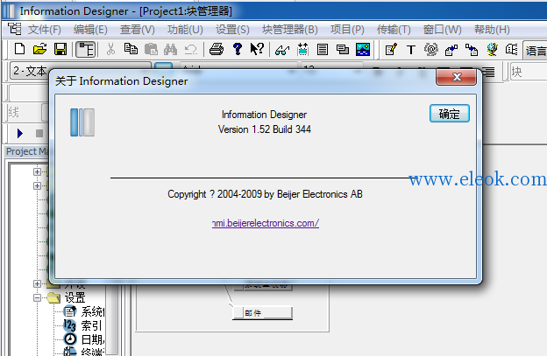The height and width of the screenshot is (356, 547).
Task: Open the 块管理器(B) menu
Action: pyautogui.click(x=290, y=30)
